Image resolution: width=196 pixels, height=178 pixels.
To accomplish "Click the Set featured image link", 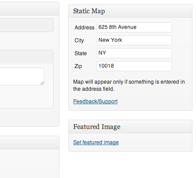I will (x=96, y=142).
